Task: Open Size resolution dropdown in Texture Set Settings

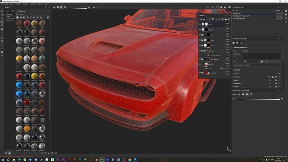Action: 251,62
